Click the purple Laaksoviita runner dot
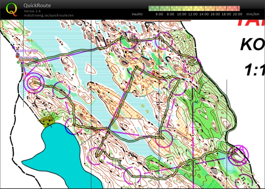 (x=13, y=47)
